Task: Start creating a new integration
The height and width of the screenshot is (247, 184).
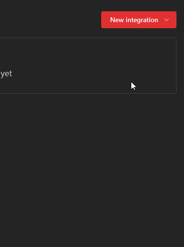Action: pyautogui.click(x=139, y=20)
